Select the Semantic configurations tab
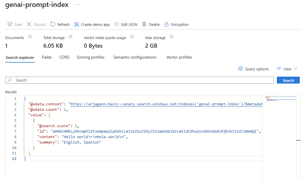Viewport: 301px width, 180px height. pos(135,57)
